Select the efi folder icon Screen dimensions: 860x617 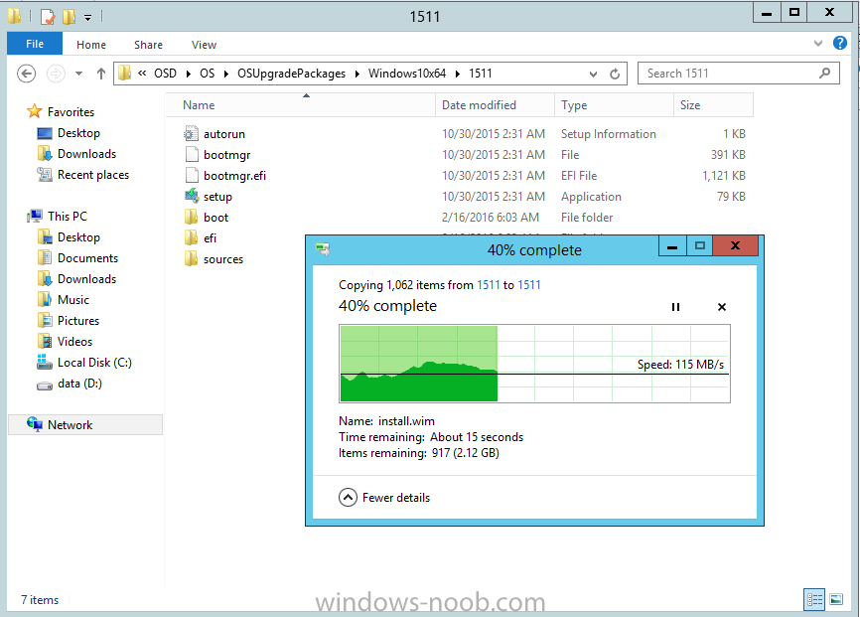pos(191,237)
